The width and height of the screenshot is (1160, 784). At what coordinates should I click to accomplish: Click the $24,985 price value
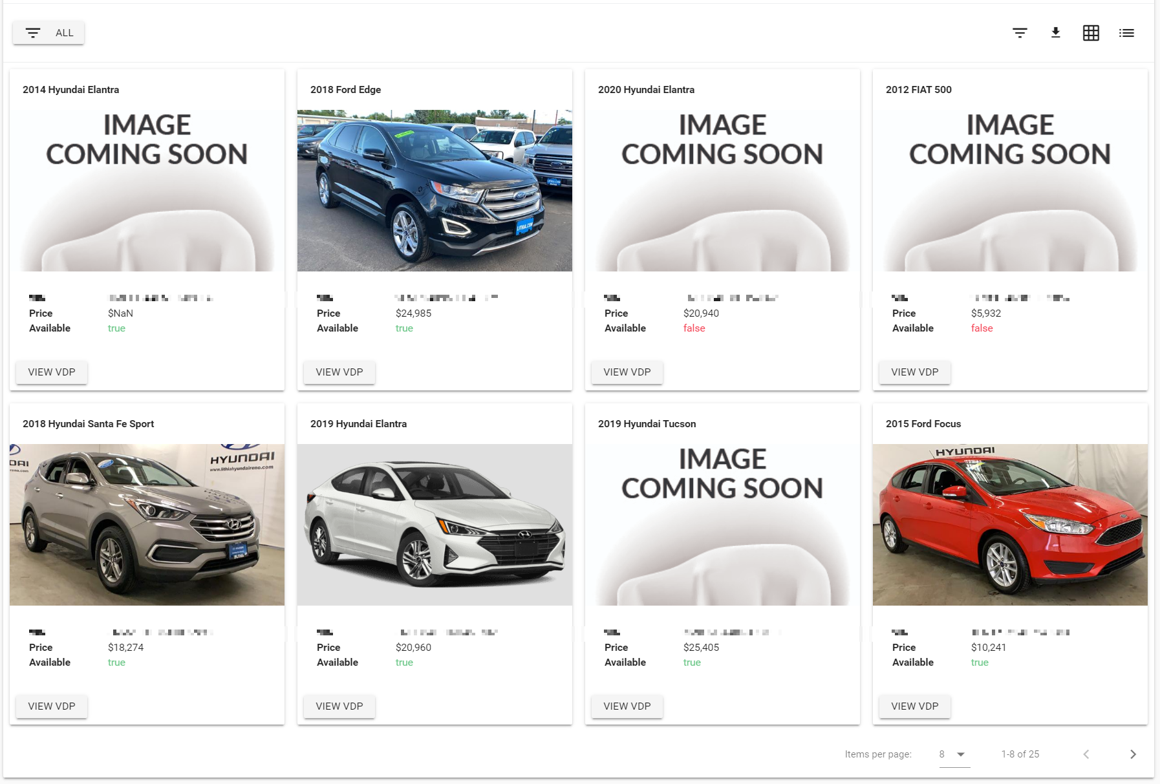click(x=414, y=313)
